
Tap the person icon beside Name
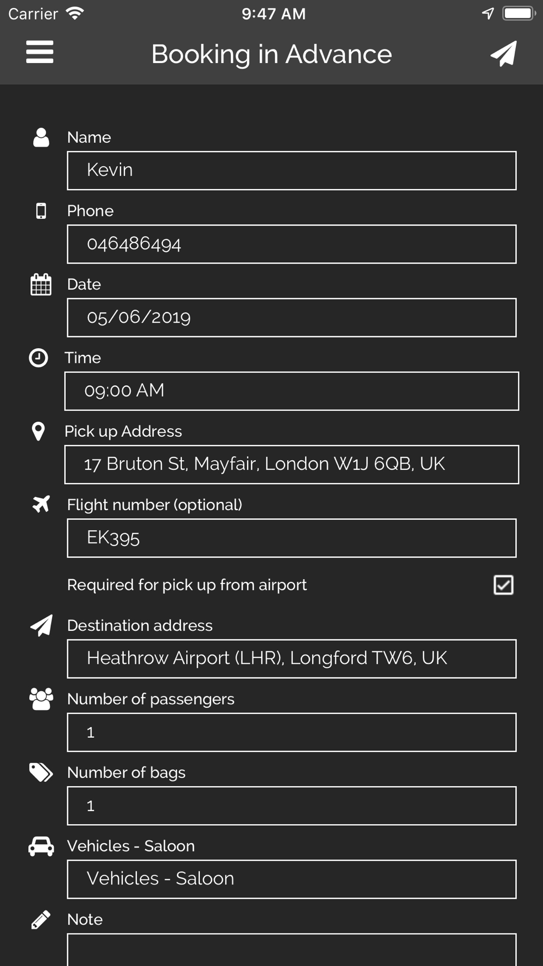click(41, 137)
